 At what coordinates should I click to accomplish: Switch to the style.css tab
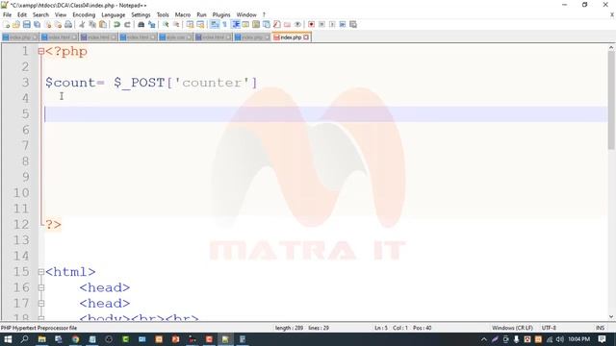175,37
